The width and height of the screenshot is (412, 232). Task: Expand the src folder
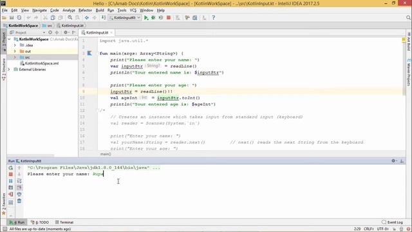(x=15, y=57)
